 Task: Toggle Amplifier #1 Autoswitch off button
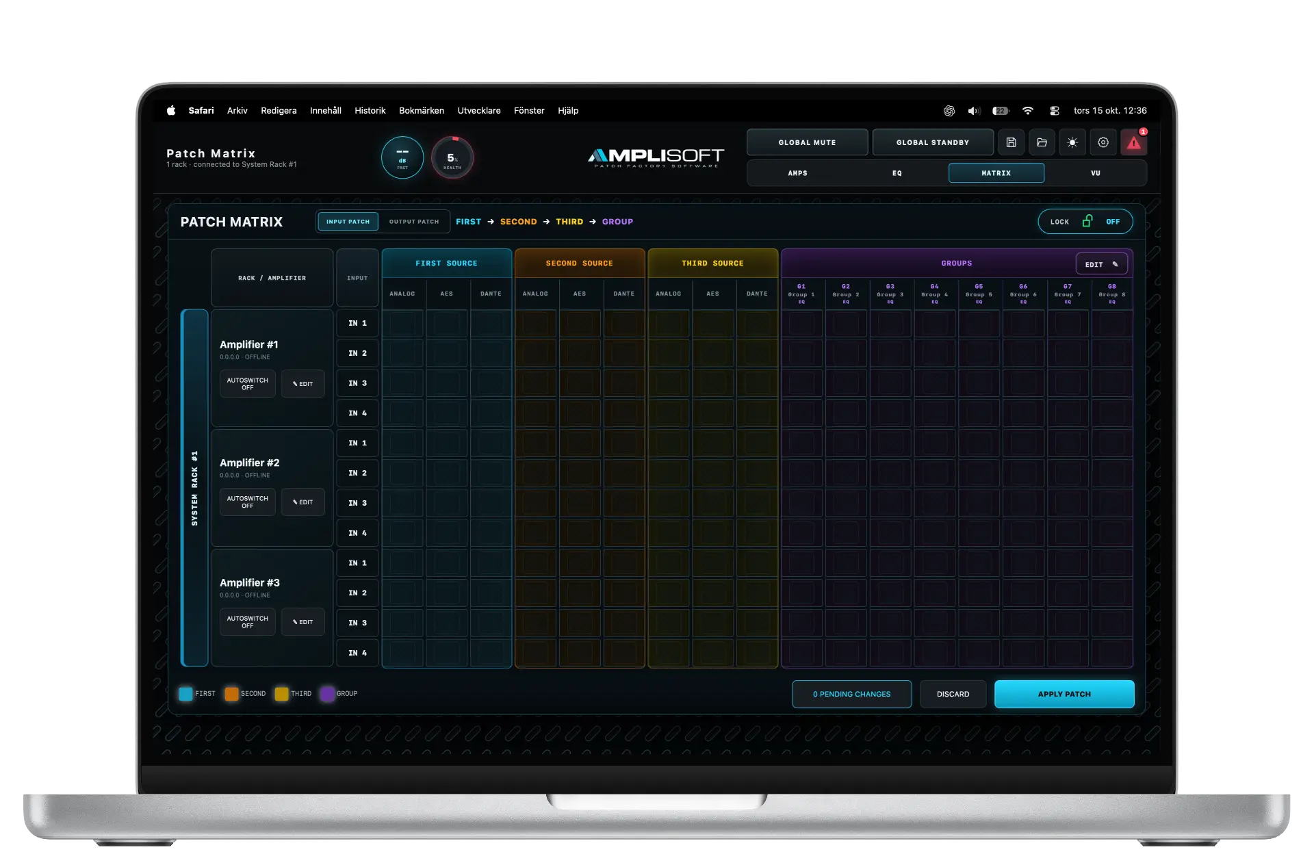[x=248, y=384]
